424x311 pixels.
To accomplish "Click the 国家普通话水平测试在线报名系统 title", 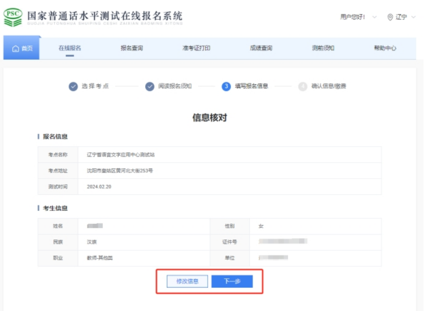I will click(x=105, y=17).
